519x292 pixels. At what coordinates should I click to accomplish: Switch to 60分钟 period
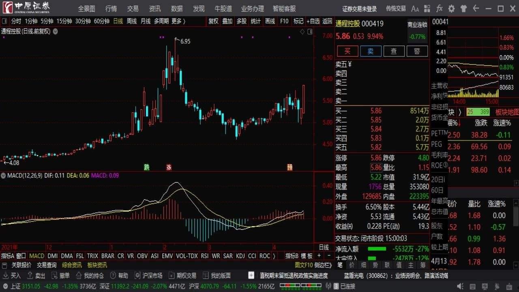coord(101,21)
